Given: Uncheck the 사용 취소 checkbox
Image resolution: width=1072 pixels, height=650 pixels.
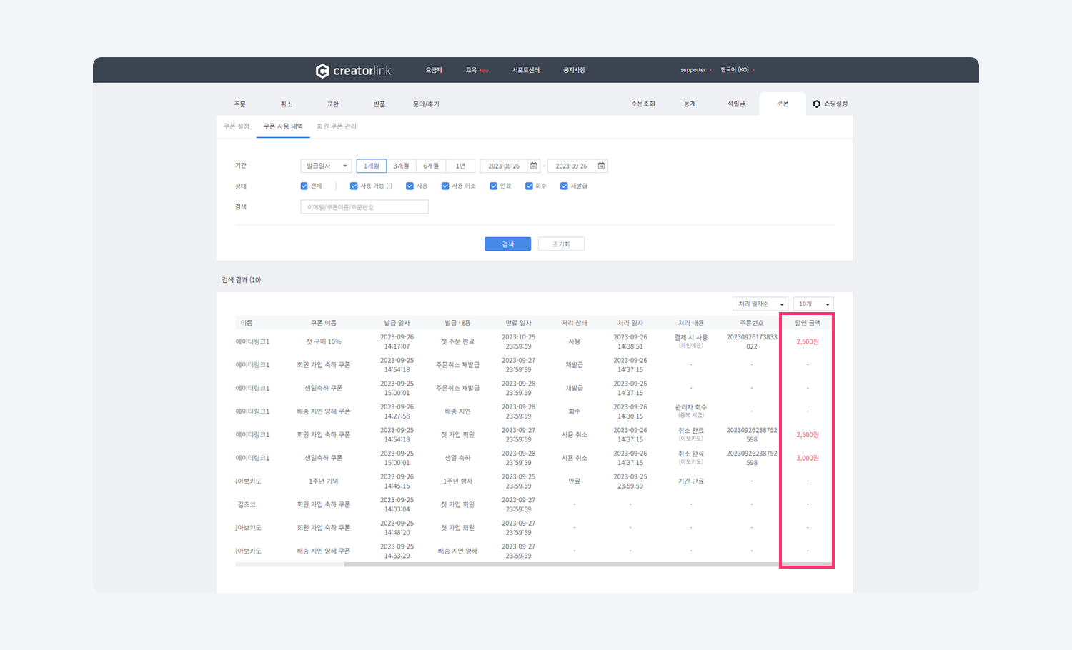Looking at the screenshot, I should coord(445,186).
